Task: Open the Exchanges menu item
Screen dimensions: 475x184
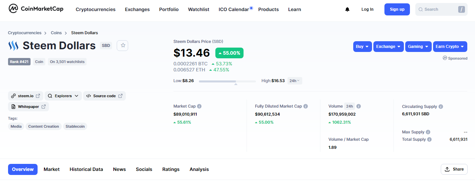Action: 137,9
